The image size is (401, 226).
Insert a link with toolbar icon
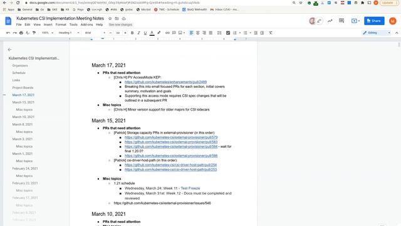[x=167, y=33]
